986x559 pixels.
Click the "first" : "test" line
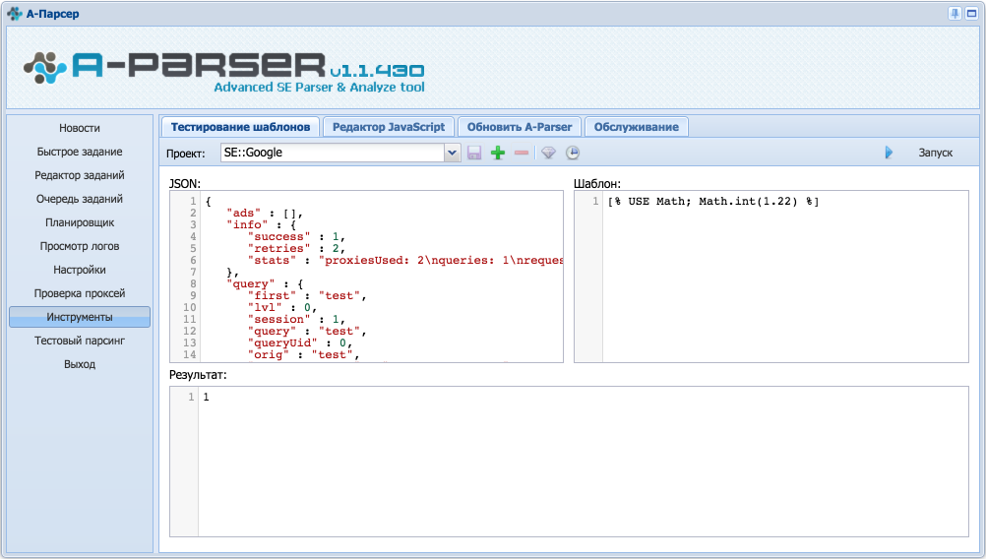point(307,296)
